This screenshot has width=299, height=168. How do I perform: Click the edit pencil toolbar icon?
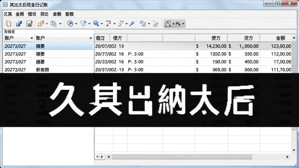pos(41,24)
